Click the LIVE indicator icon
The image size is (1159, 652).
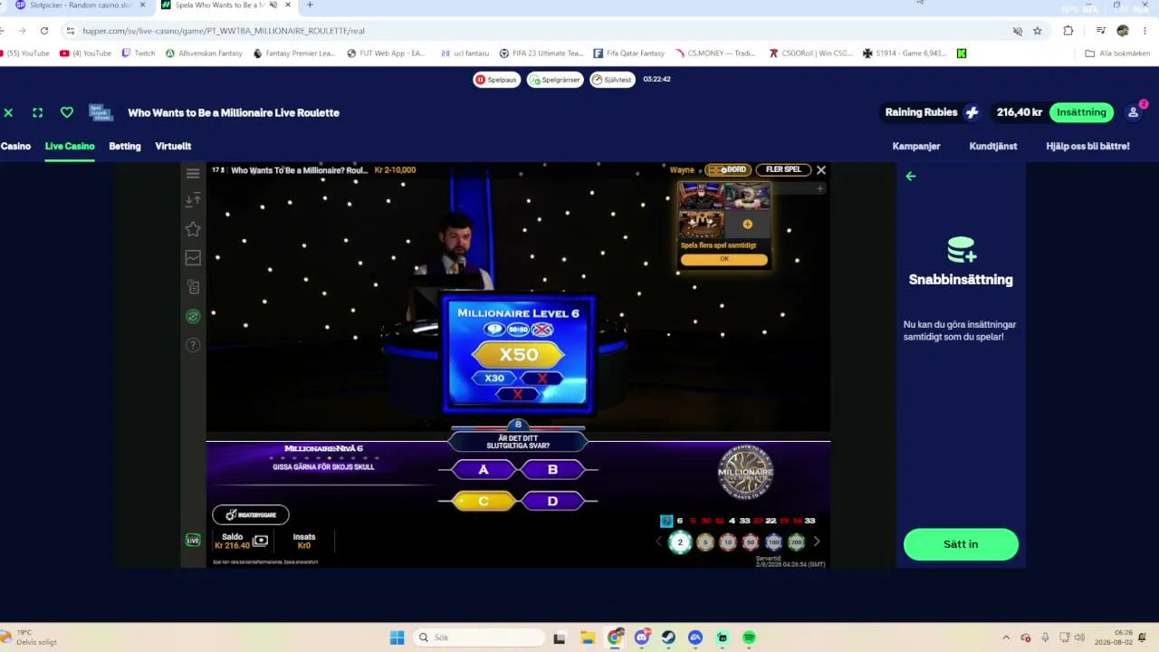(193, 540)
